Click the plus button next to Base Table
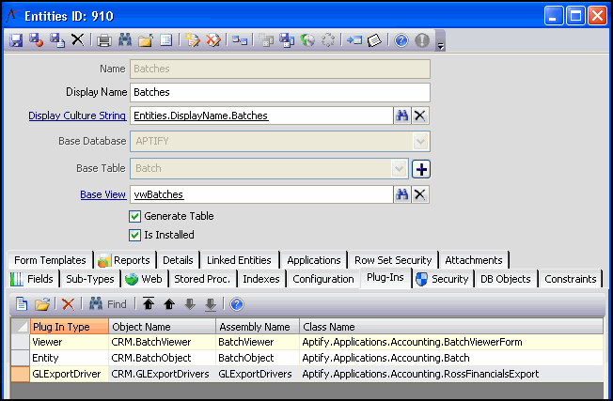 421,169
